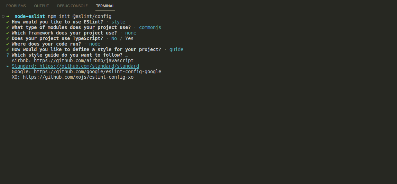The height and width of the screenshot is (184, 397).
Task: Select the TERMINAL tab
Action: 105,6
